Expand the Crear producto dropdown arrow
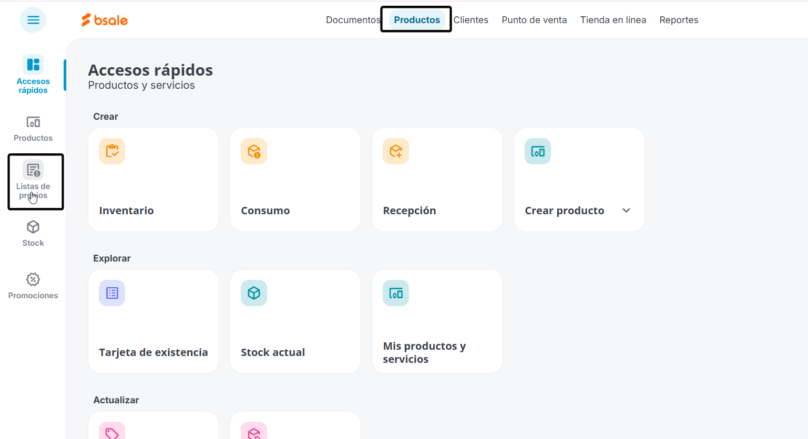808x439 pixels. point(626,211)
